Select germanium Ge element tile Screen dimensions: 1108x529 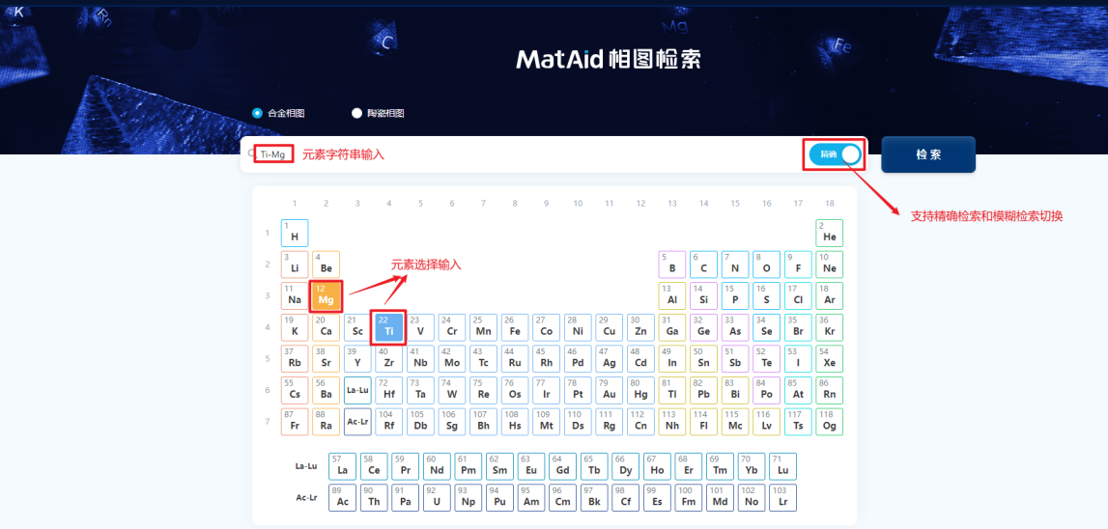[x=704, y=327]
